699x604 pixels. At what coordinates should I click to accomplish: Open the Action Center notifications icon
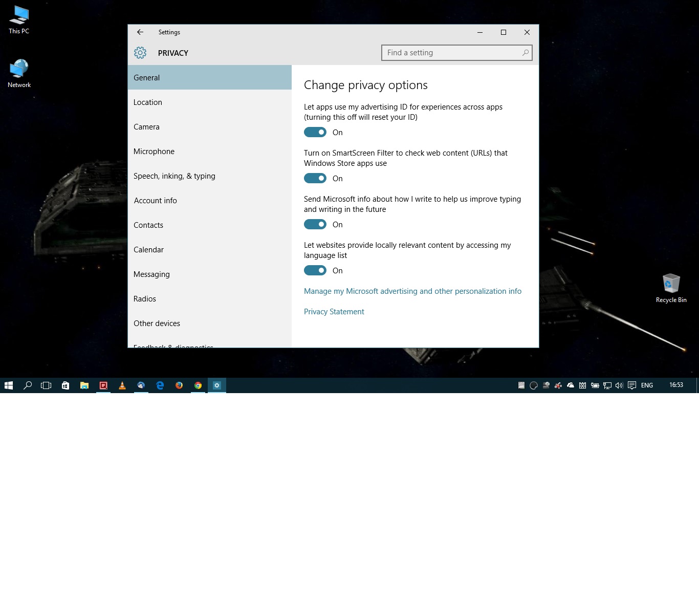tap(632, 385)
